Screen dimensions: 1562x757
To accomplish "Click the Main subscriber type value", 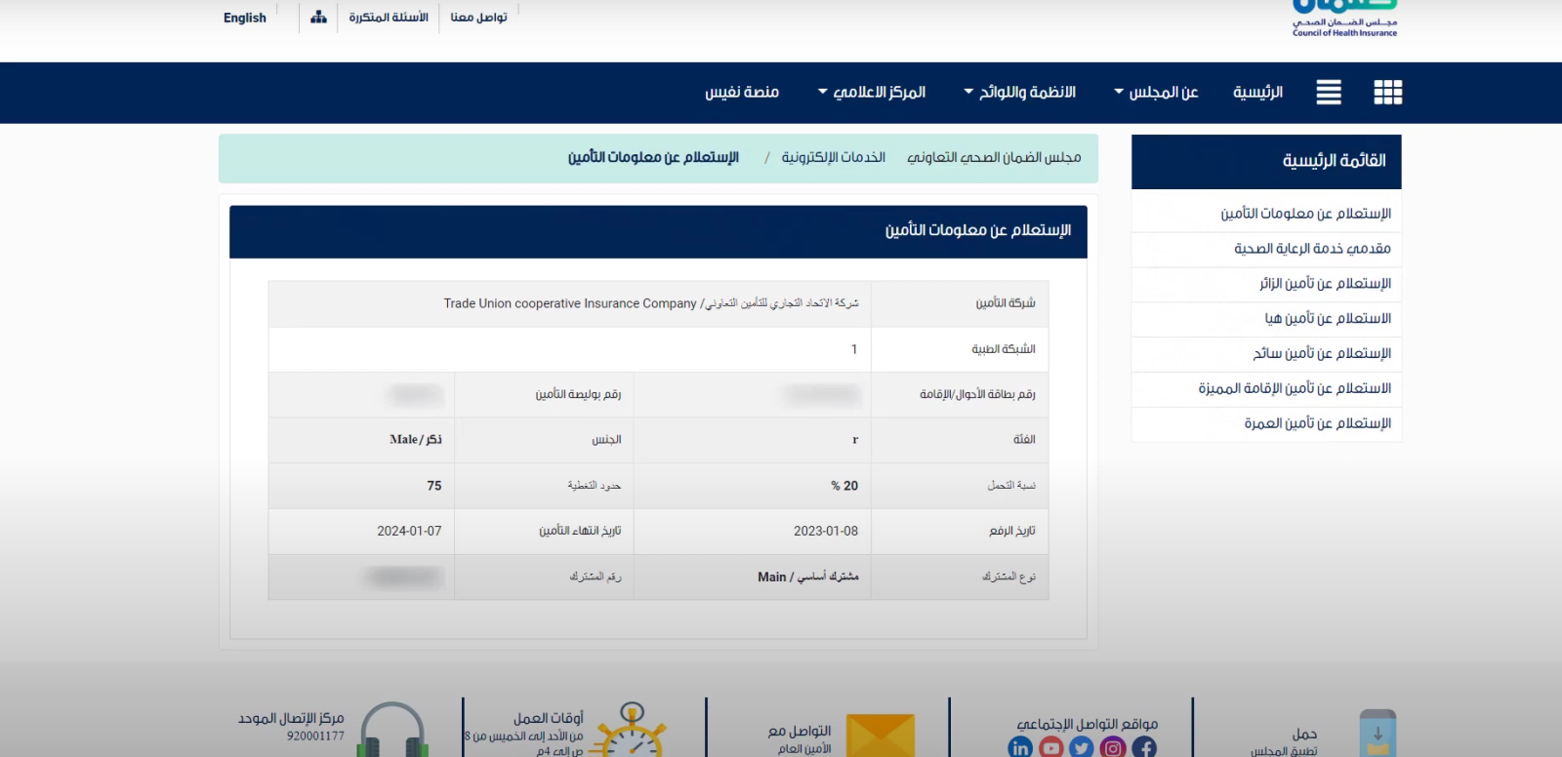I will tap(808, 578).
